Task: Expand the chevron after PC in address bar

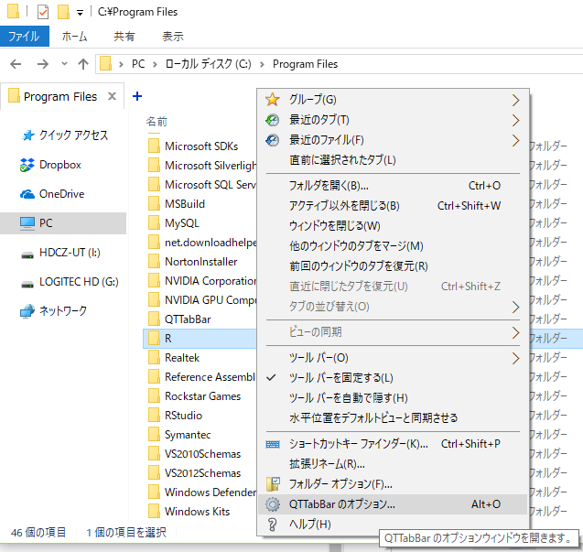Action: tap(155, 64)
